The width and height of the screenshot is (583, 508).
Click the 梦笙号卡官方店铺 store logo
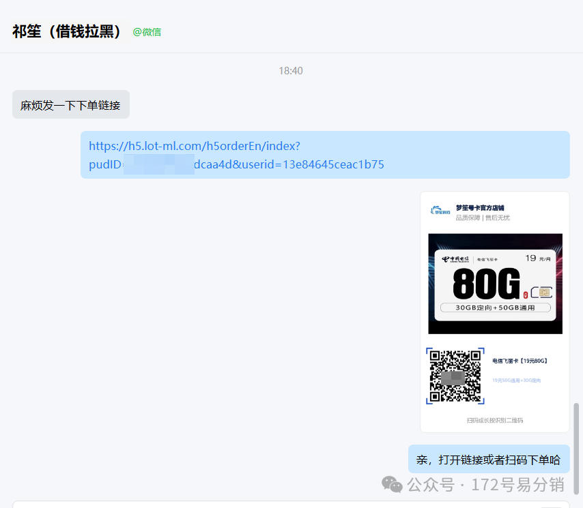click(x=440, y=211)
